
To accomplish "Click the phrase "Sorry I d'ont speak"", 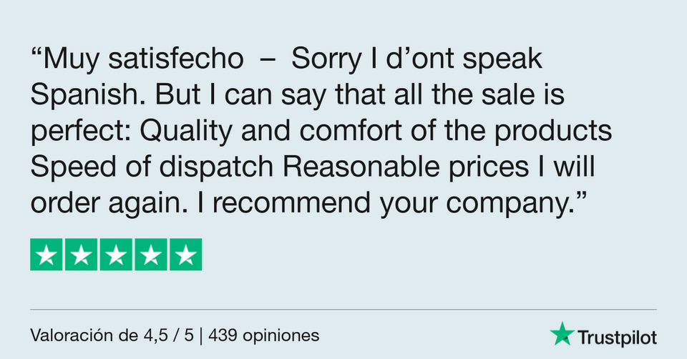I will point(416,59).
